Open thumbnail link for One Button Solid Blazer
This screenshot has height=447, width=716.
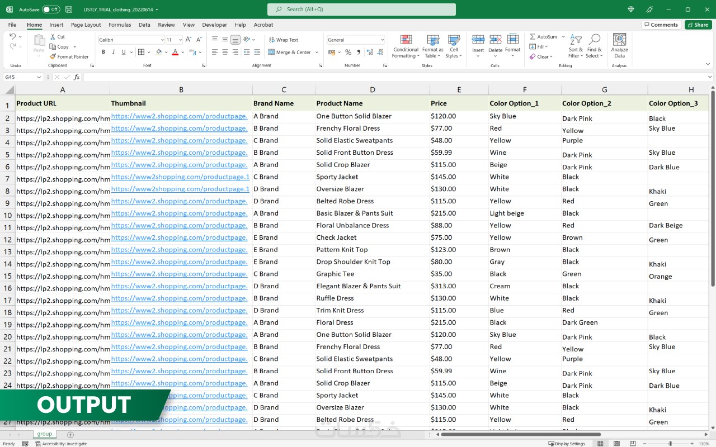179,116
